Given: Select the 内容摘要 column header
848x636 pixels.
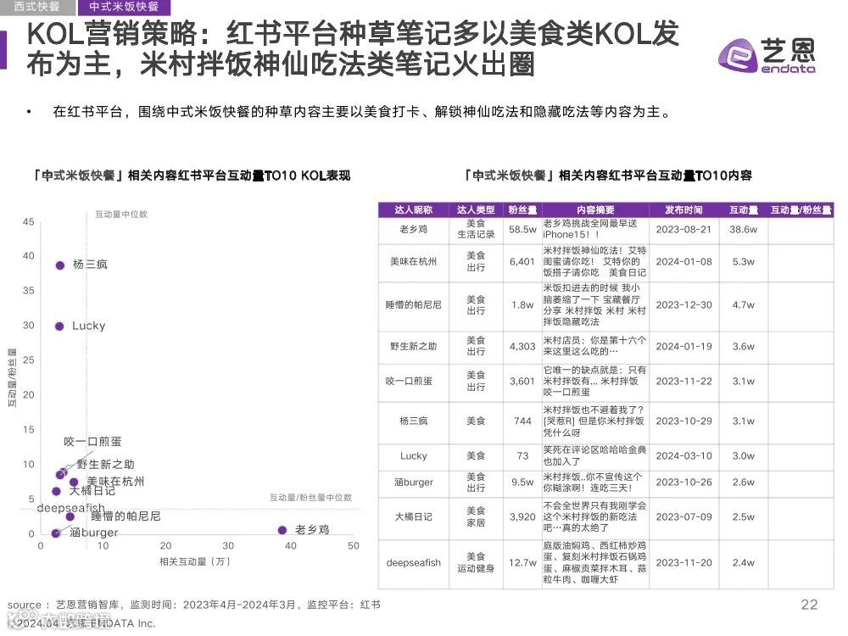Looking at the screenshot, I should click(595, 209).
